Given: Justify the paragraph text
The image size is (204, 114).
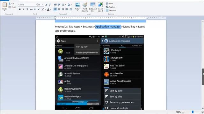Looking at the screenshot, I should (x=67, y=9).
